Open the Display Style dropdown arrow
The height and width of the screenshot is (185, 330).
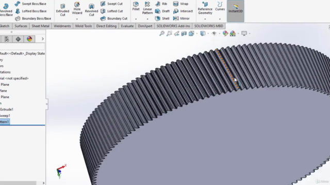pos(208,33)
